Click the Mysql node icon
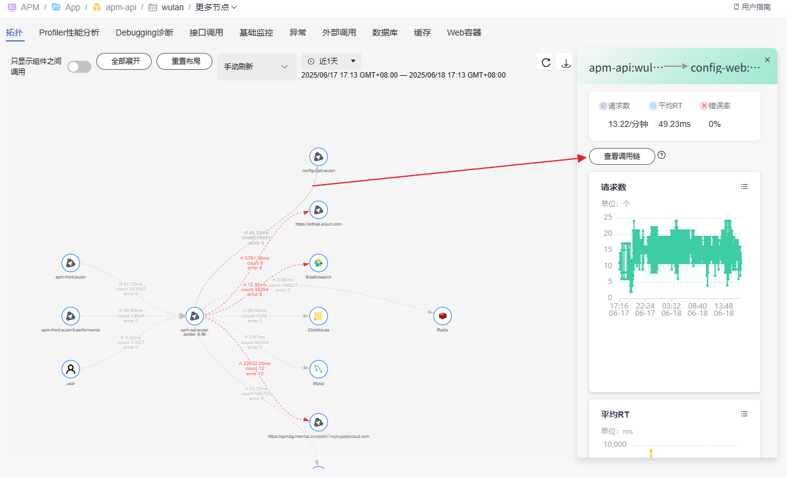The image size is (787, 477). coord(318,369)
